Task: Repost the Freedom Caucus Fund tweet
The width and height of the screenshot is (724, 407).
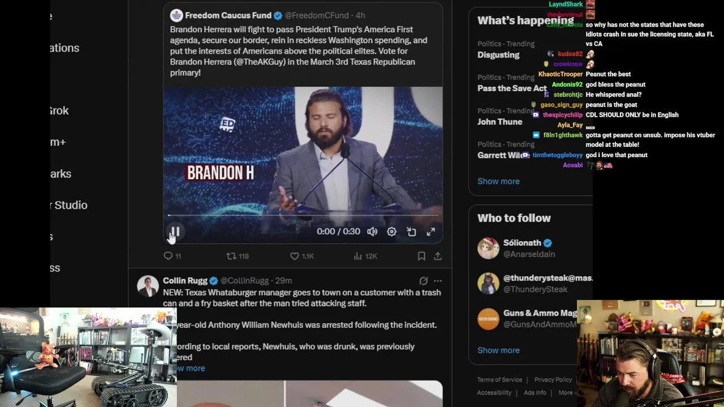Action: point(238,256)
